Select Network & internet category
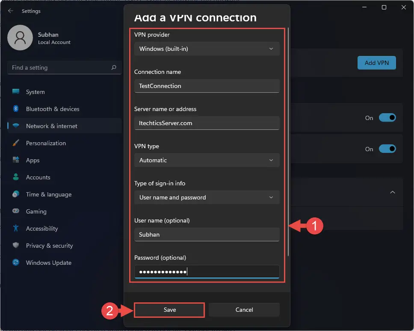The width and height of the screenshot is (414, 331). pos(65,126)
